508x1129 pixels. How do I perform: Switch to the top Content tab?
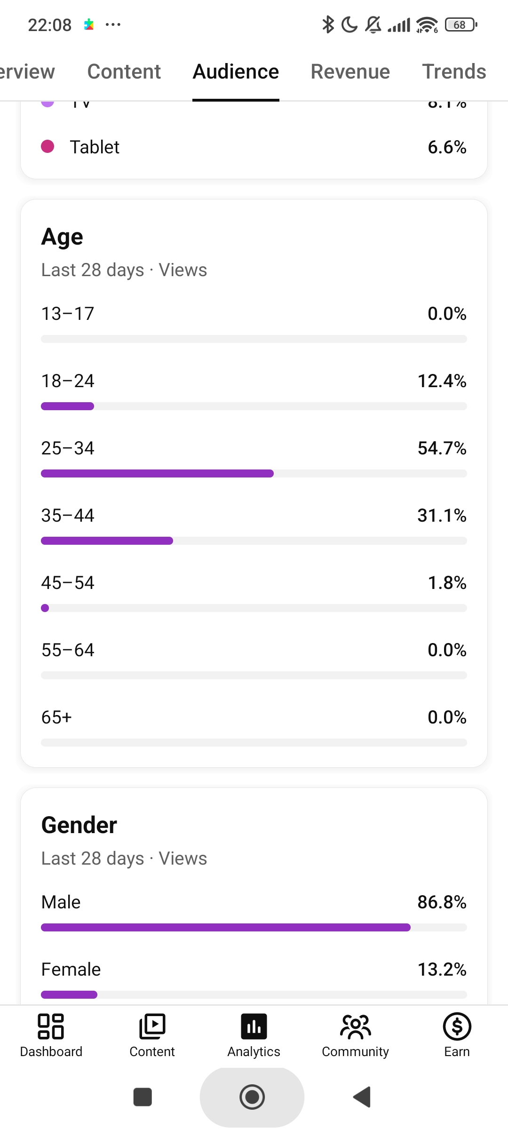click(x=124, y=72)
